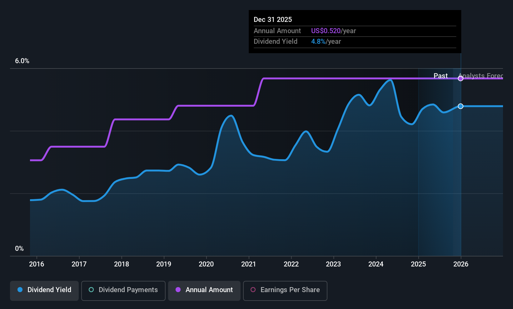Enable the Dividend Payments series
This screenshot has width=513, height=309.
123,291
